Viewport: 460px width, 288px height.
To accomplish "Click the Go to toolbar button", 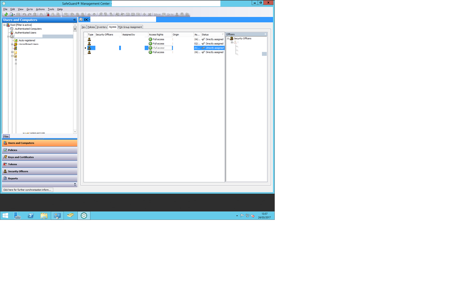I will click(x=170, y=15).
